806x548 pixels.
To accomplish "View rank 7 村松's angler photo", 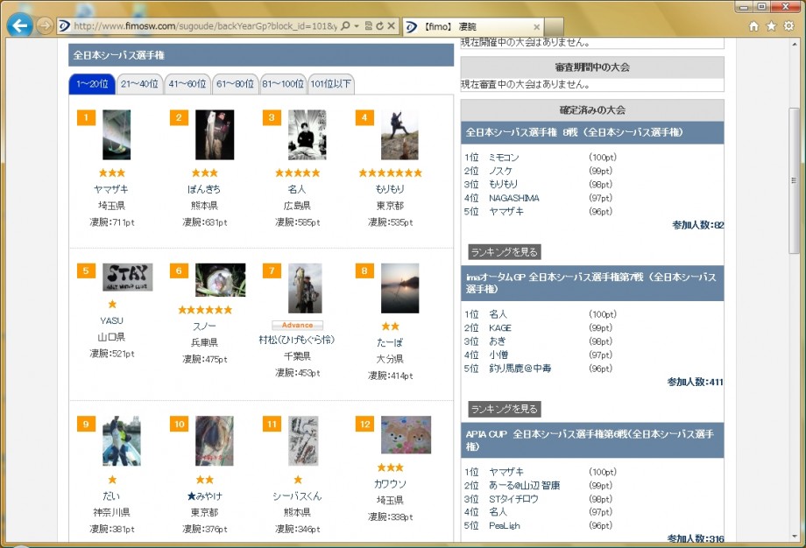I will tap(306, 288).
